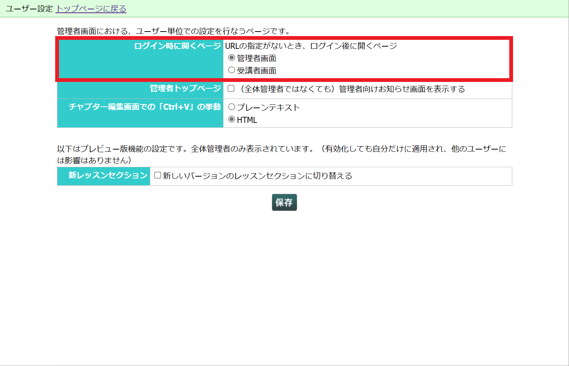Click the ユーザー設定 page title
The height and width of the screenshot is (366, 569).
pyautogui.click(x=29, y=9)
